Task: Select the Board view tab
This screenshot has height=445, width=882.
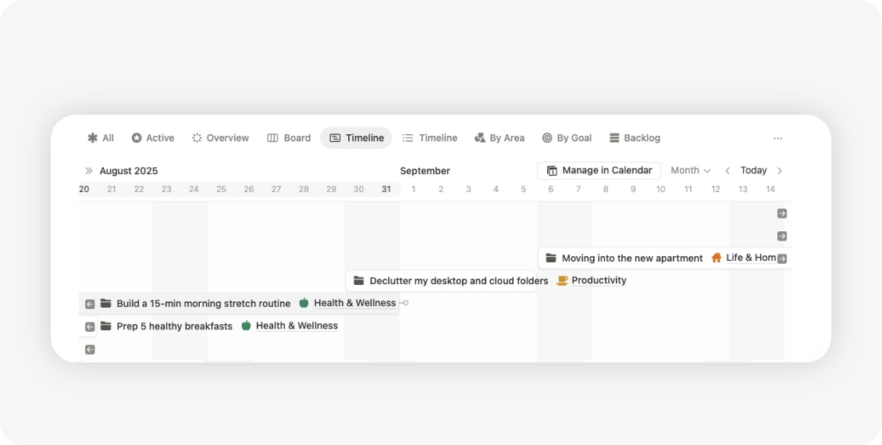Action: [x=289, y=138]
